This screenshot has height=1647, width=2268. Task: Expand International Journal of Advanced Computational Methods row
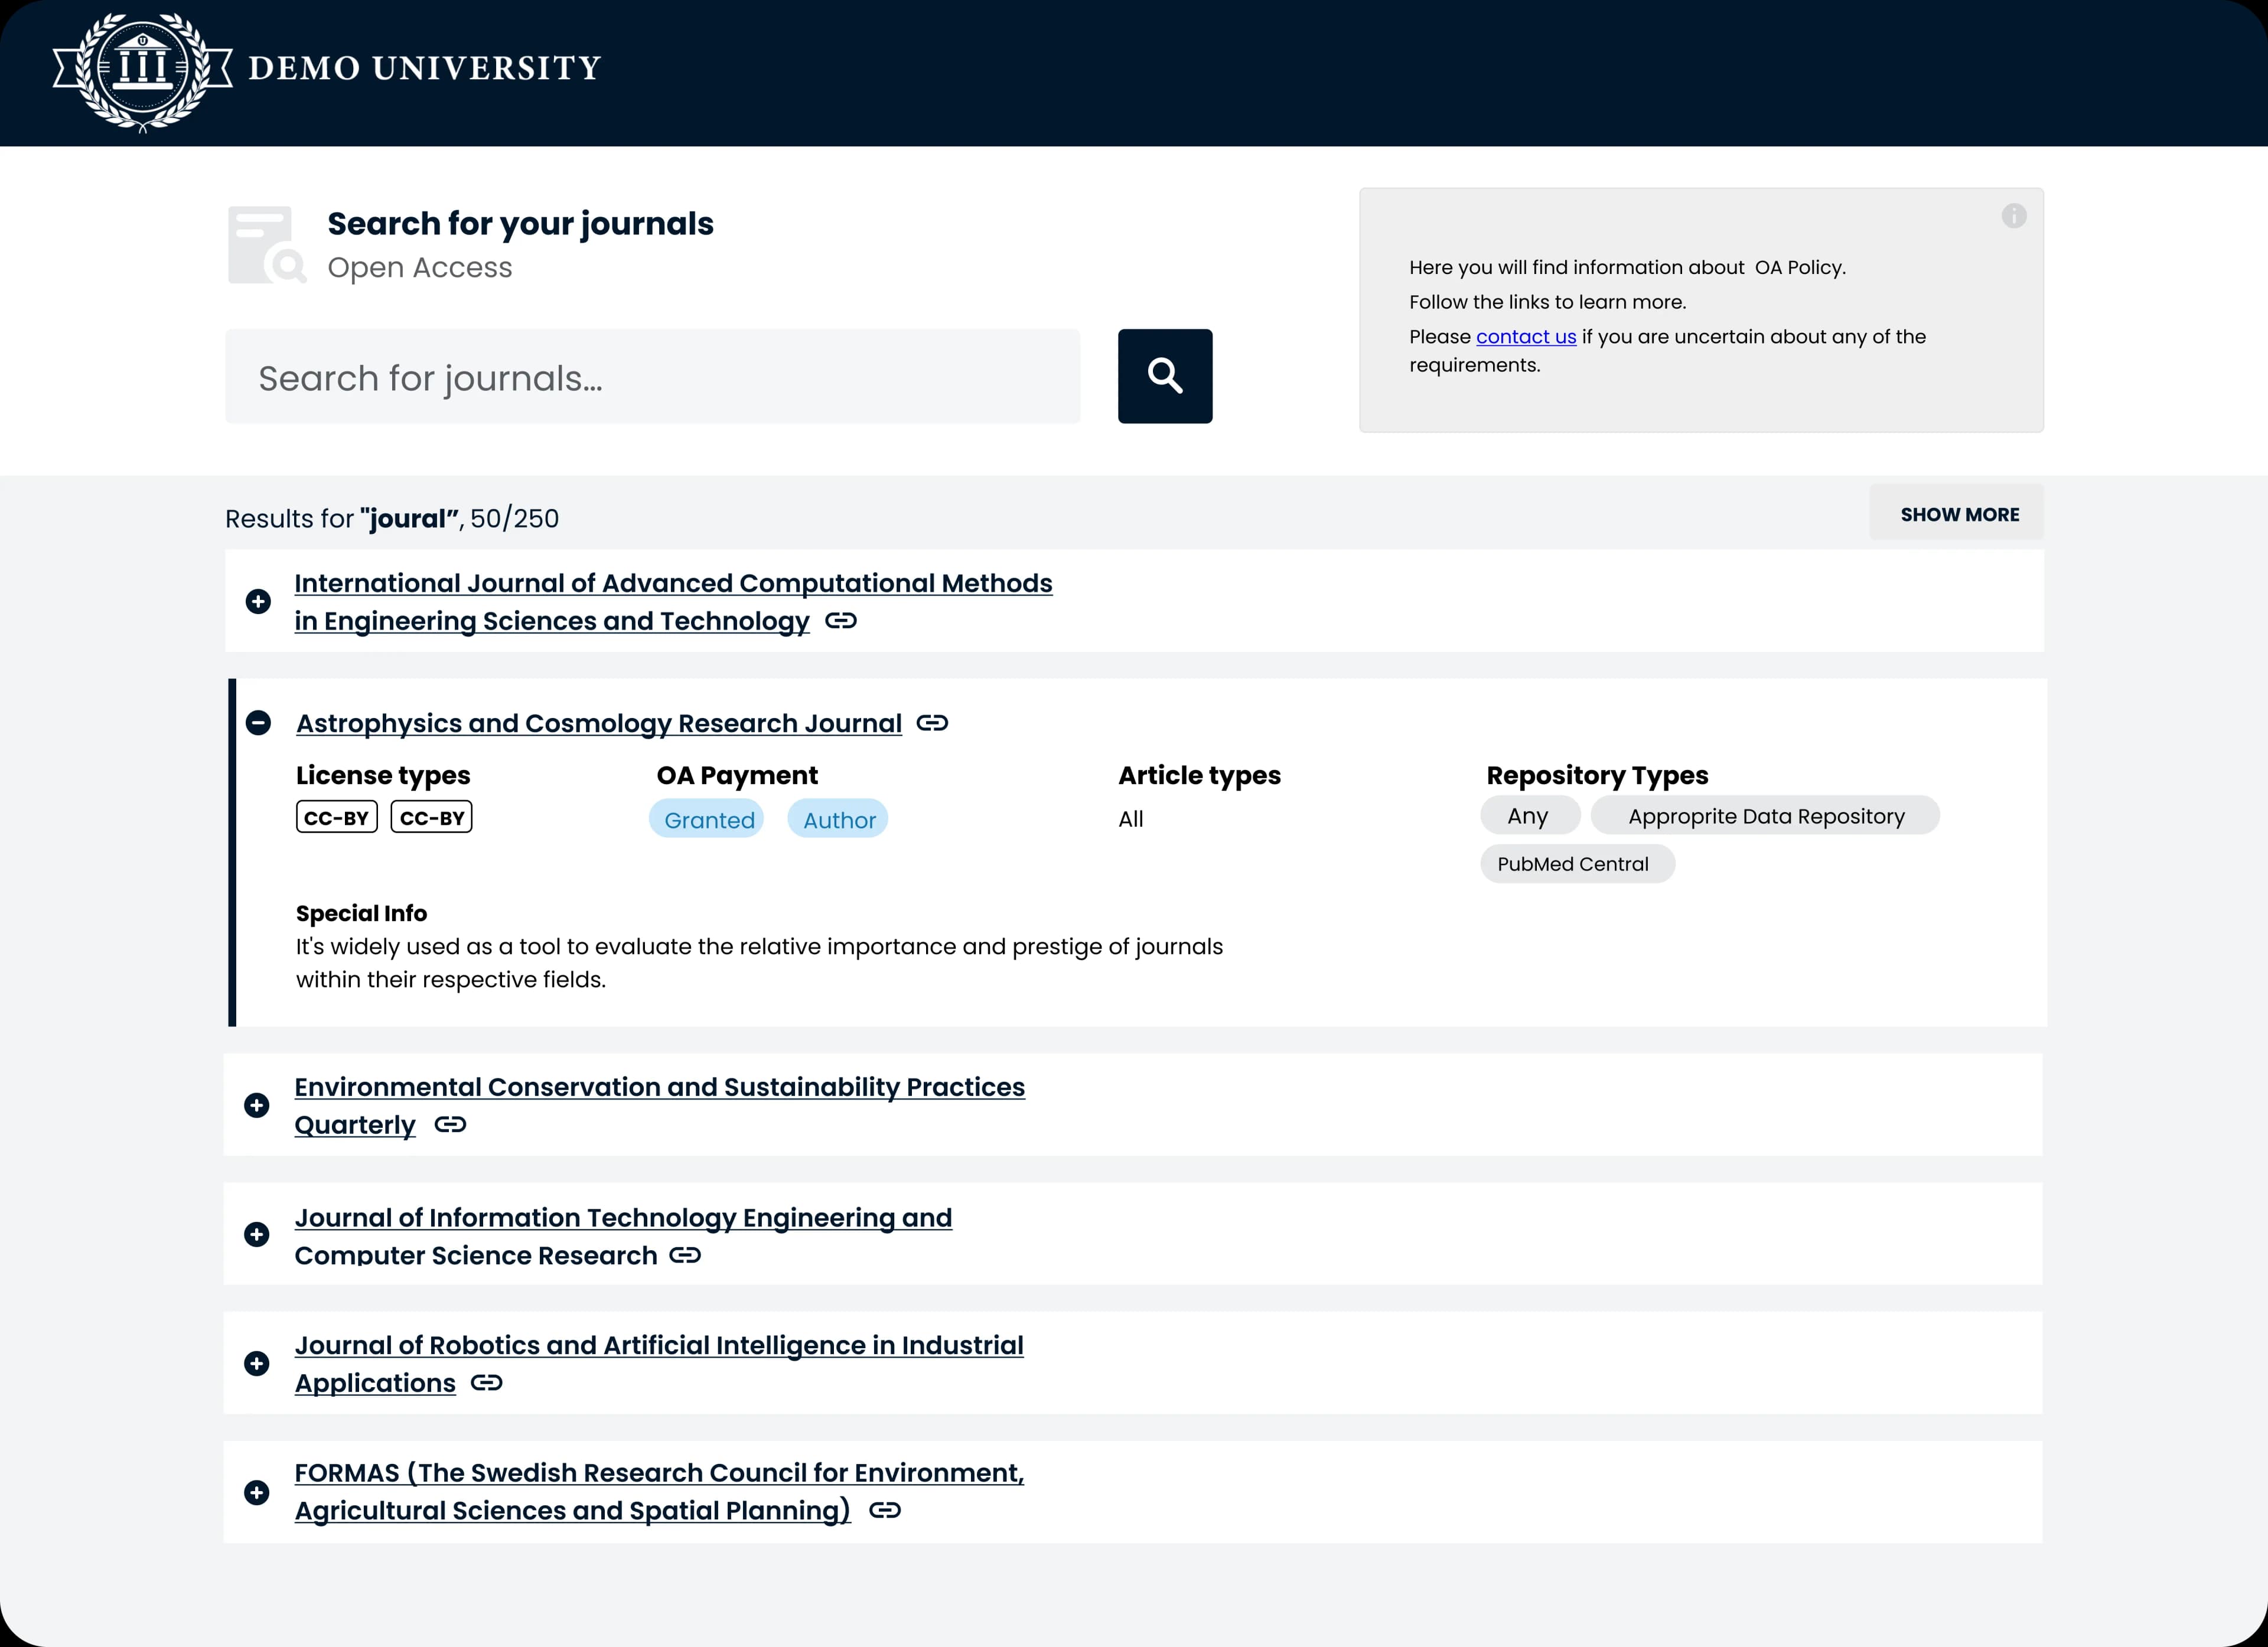point(258,601)
